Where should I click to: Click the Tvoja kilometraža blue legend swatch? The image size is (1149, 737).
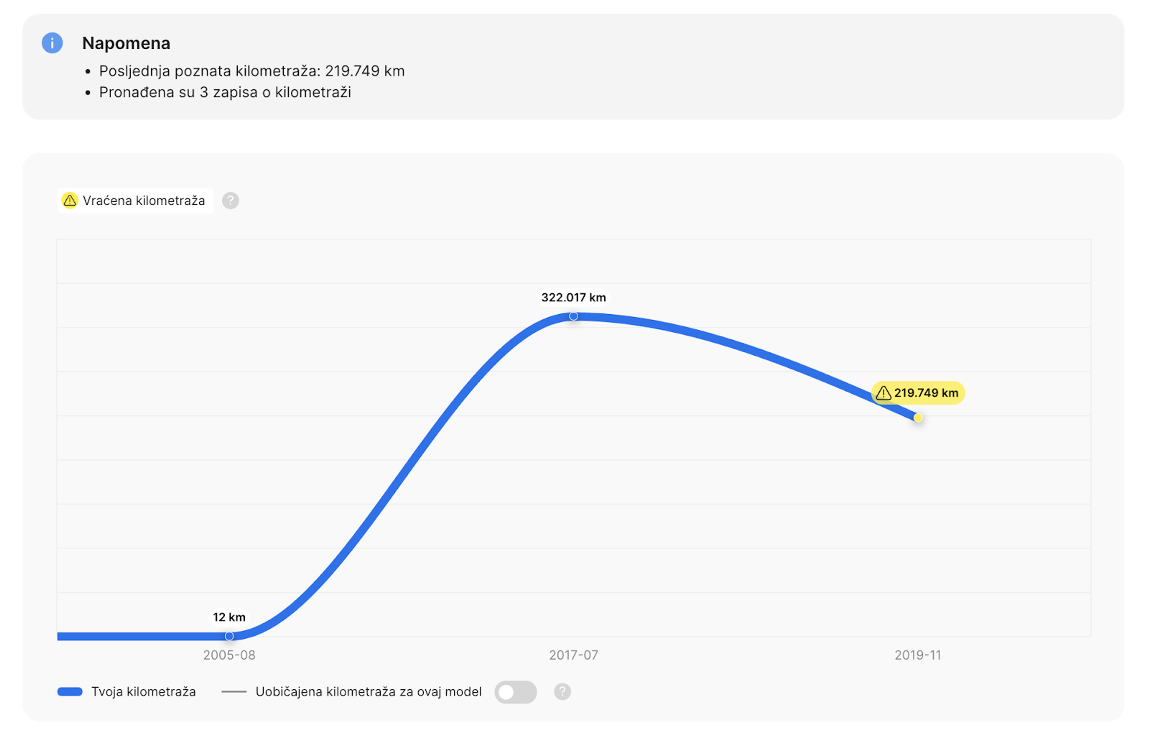tap(70, 691)
